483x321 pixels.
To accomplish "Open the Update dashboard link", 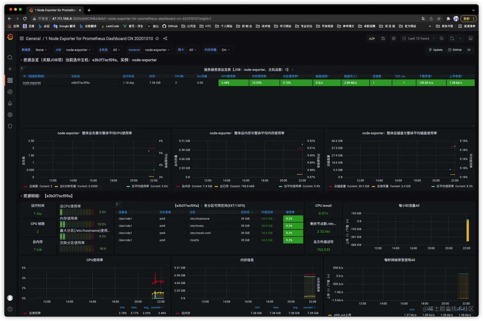I will tap(436, 50).
